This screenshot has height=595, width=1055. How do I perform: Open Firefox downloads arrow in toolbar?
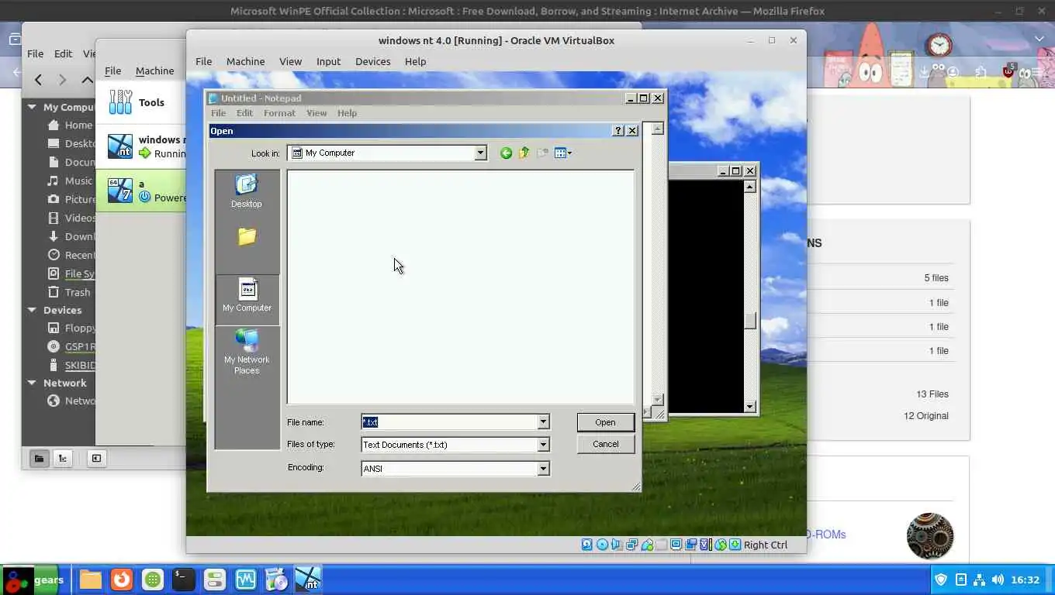click(924, 72)
